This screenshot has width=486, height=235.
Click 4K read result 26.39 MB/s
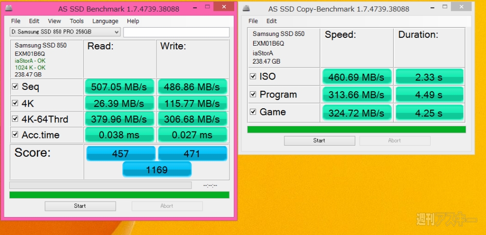click(120, 103)
